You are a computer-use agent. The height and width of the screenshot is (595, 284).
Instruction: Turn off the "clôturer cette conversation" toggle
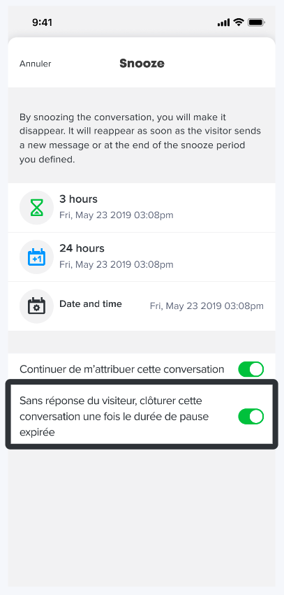251,416
